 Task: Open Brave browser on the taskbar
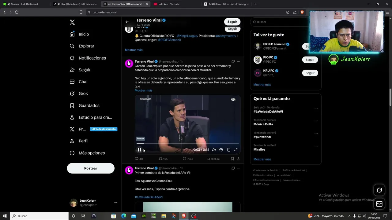[184, 216]
